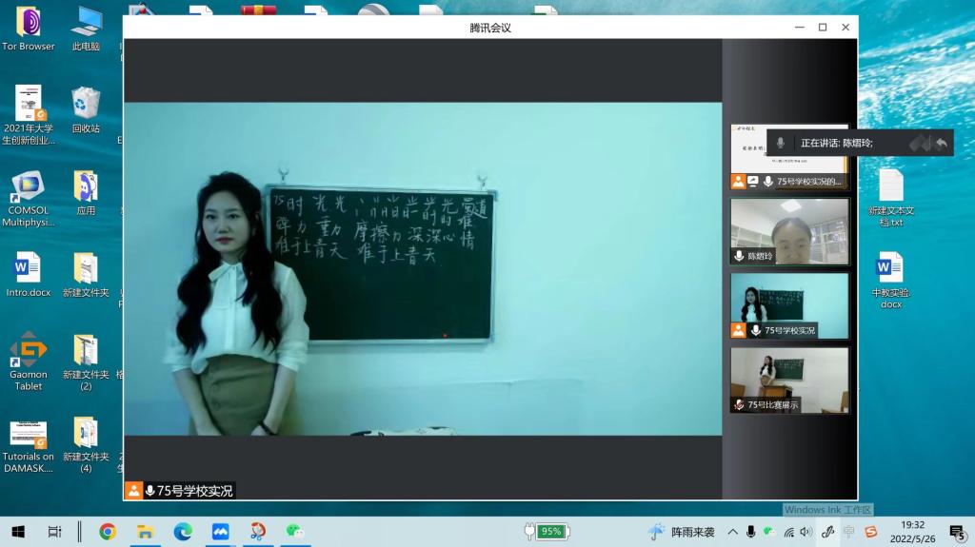Image resolution: width=975 pixels, height=547 pixels.
Task: Launch Google Chrome from the taskbar
Action: [108, 532]
